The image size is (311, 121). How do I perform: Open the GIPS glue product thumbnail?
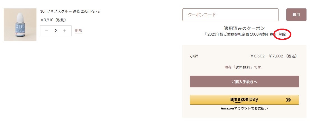point(20,25)
